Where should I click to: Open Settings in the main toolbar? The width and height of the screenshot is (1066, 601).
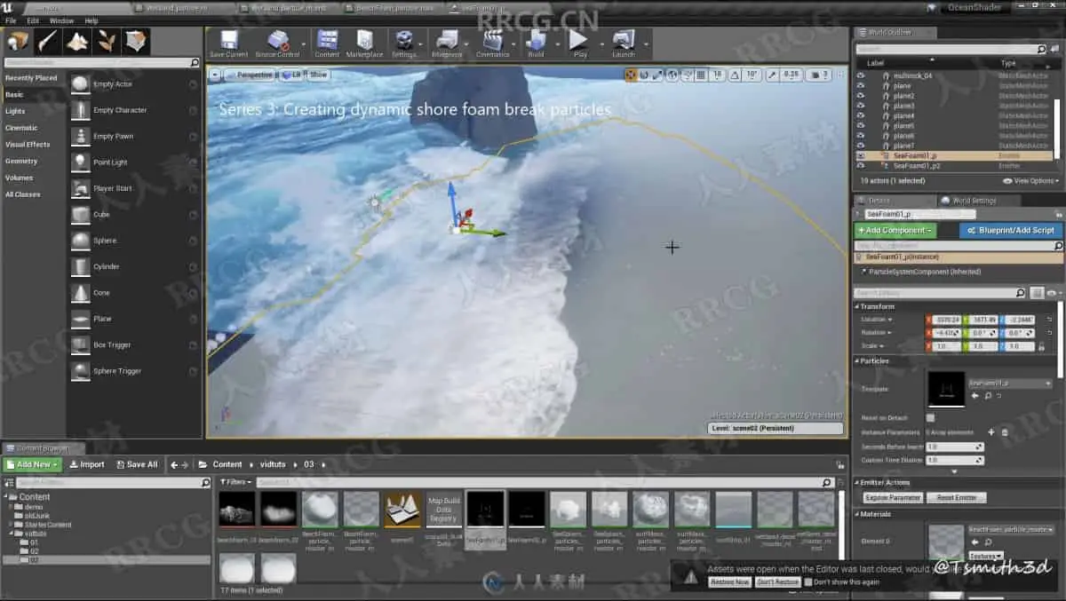coord(404,43)
